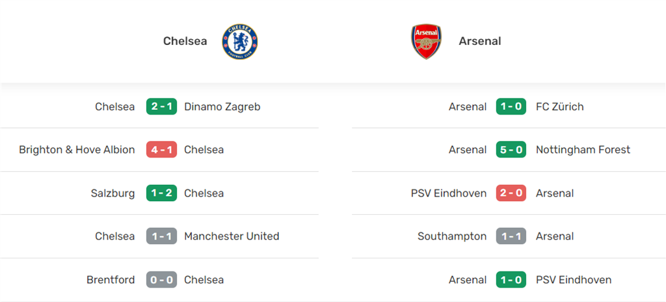Open the Chelsea team name header

pos(185,42)
